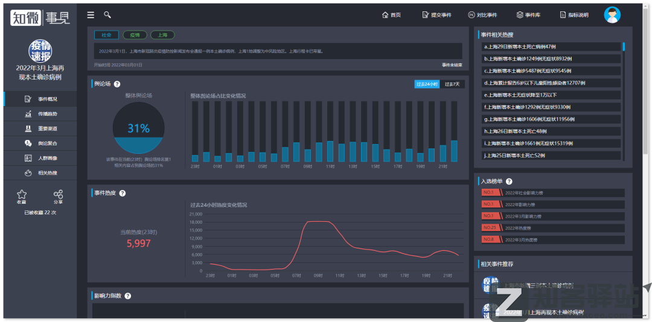Click help icon beside 事件热度
652x322 pixels.
coord(123,194)
